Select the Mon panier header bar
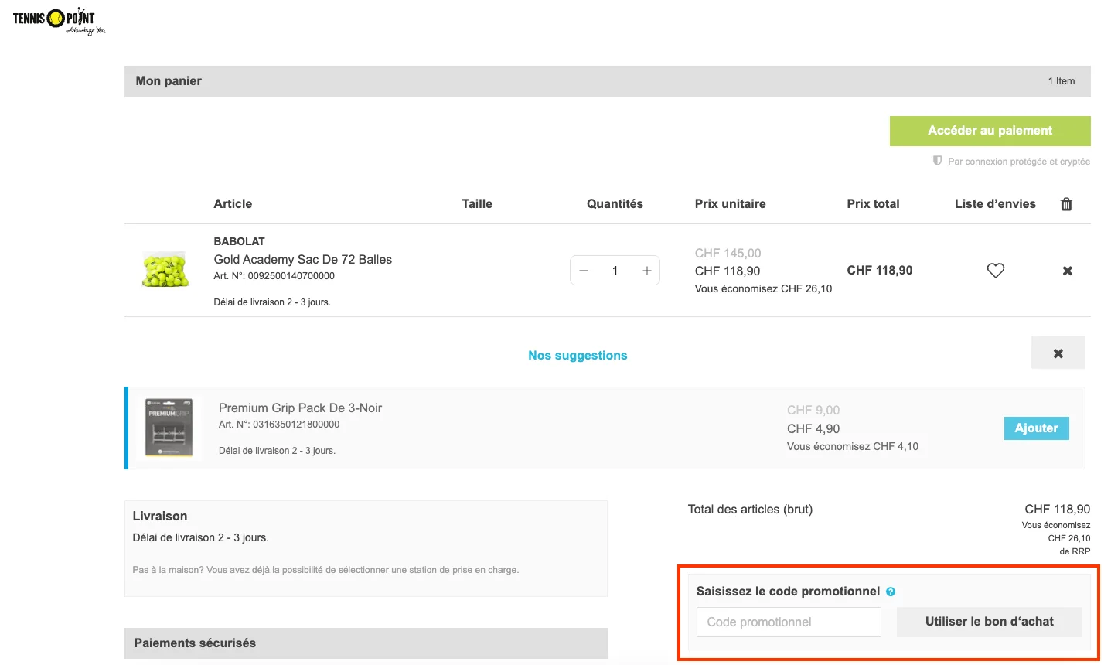Image resolution: width=1111 pixels, height=665 pixels. 168,80
